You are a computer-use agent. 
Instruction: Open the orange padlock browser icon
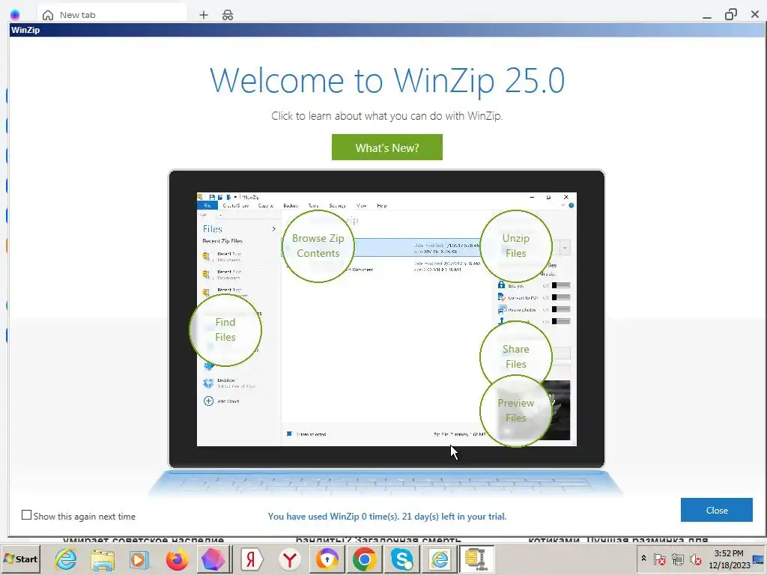click(x=327, y=559)
